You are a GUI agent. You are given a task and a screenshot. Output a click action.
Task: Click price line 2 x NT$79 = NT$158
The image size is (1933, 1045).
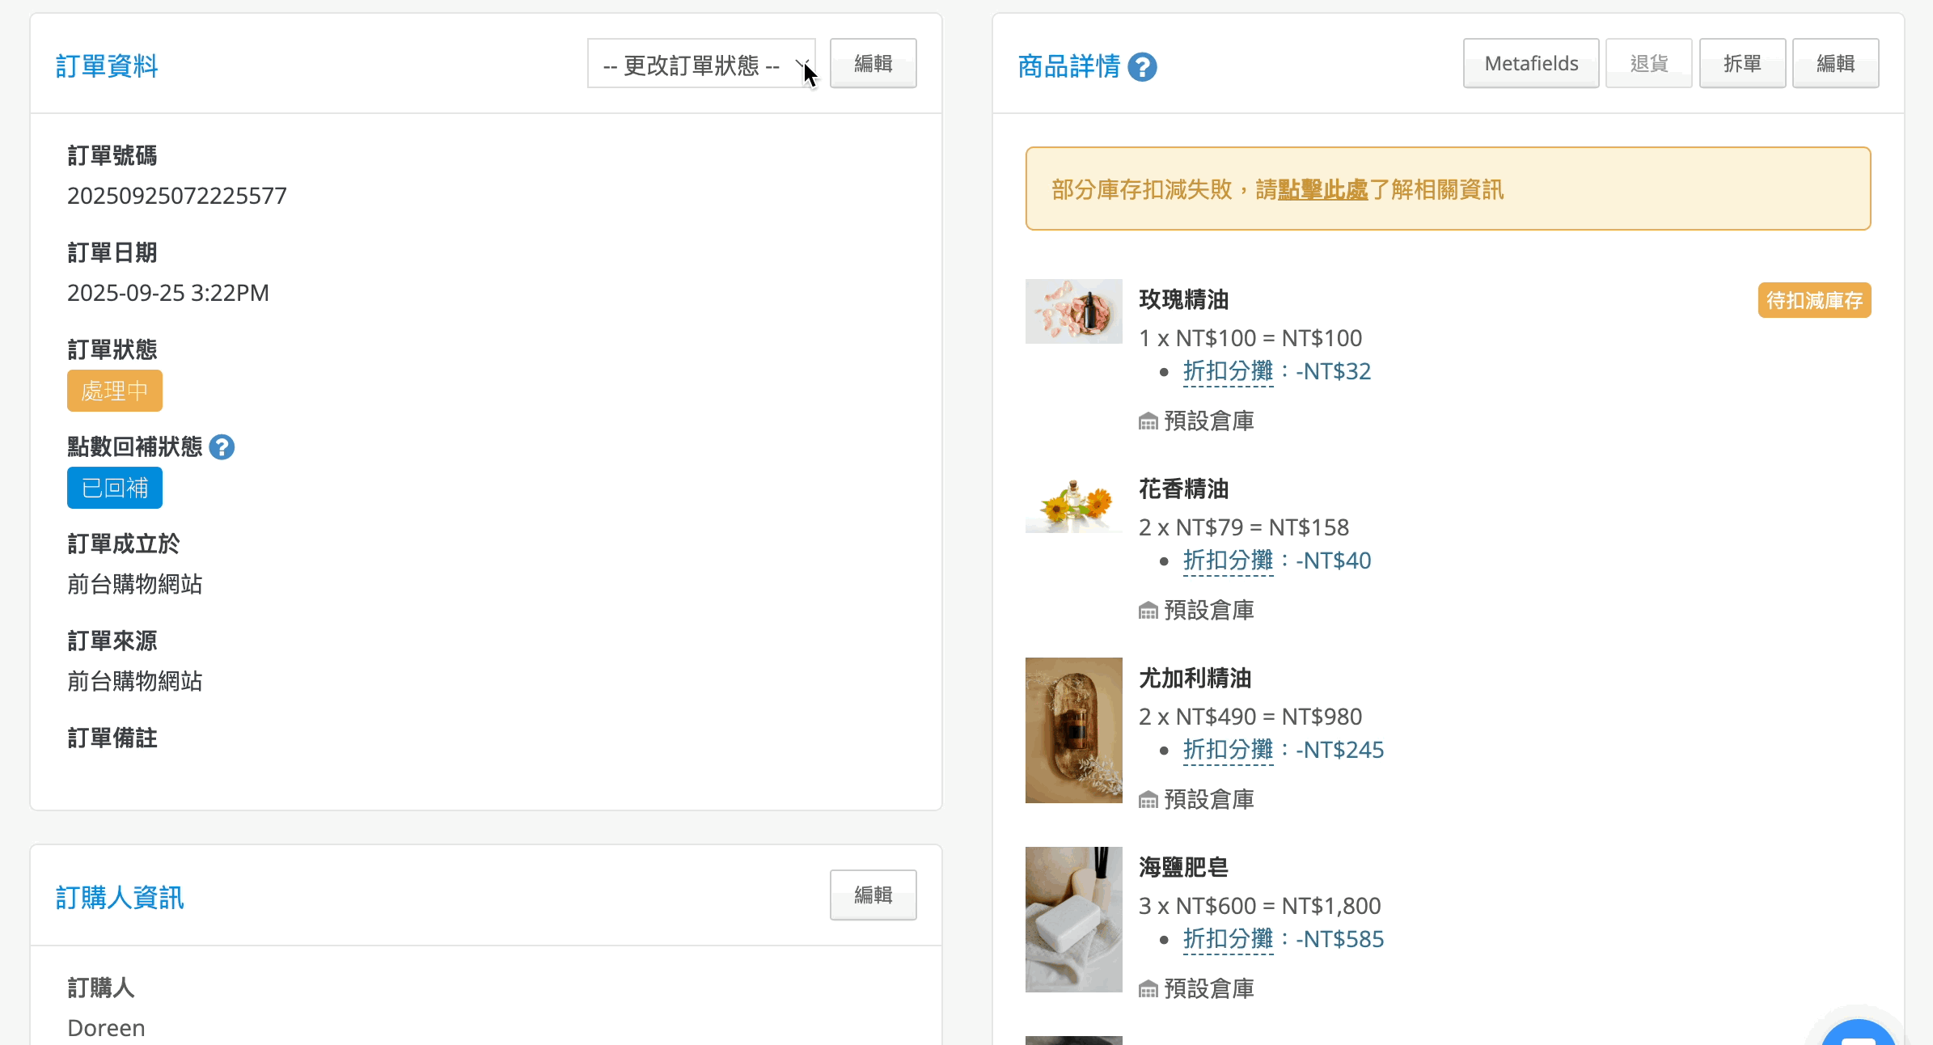point(1244,527)
